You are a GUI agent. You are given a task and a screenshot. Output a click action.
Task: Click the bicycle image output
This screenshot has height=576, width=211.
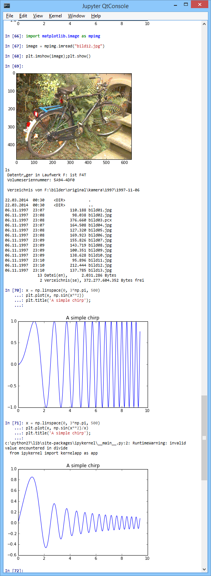(74, 116)
